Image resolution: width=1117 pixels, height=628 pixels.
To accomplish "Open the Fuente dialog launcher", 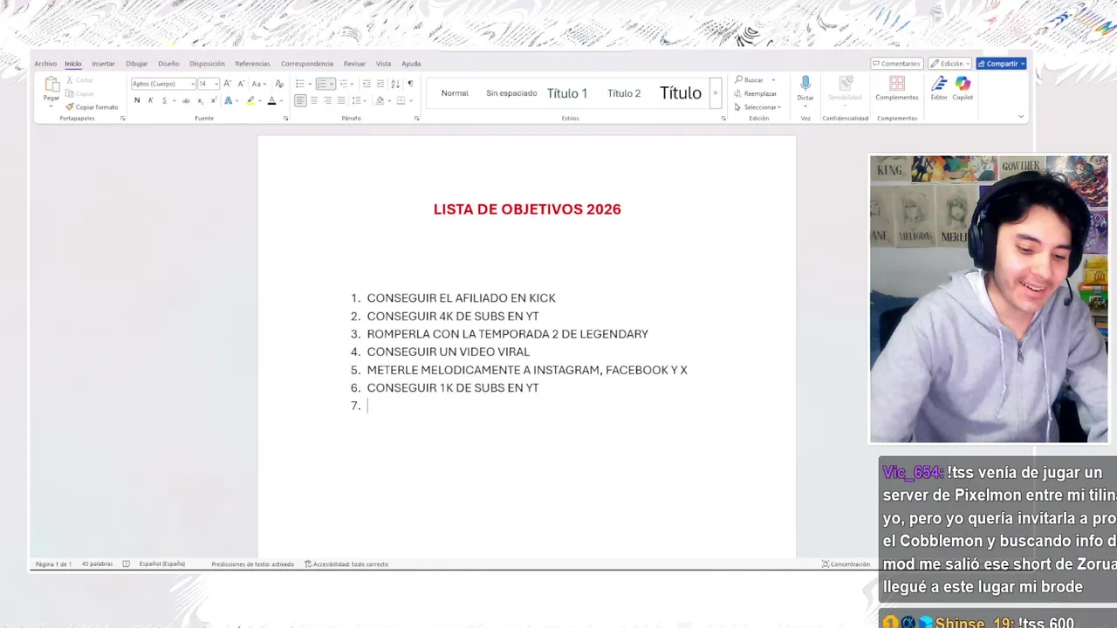I will pos(285,119).
